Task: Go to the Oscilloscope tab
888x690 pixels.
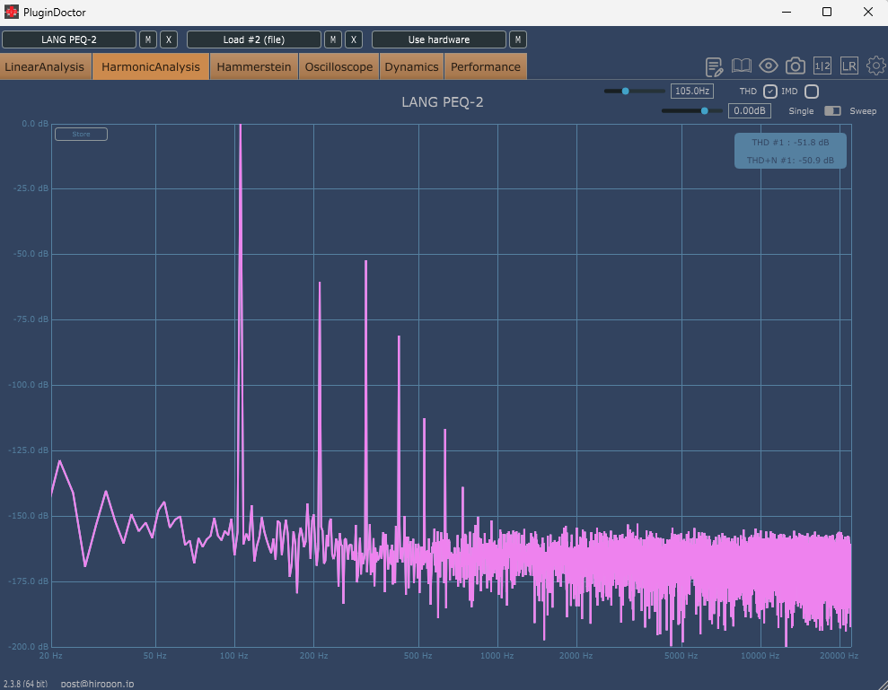Action: tap(338, 66)
